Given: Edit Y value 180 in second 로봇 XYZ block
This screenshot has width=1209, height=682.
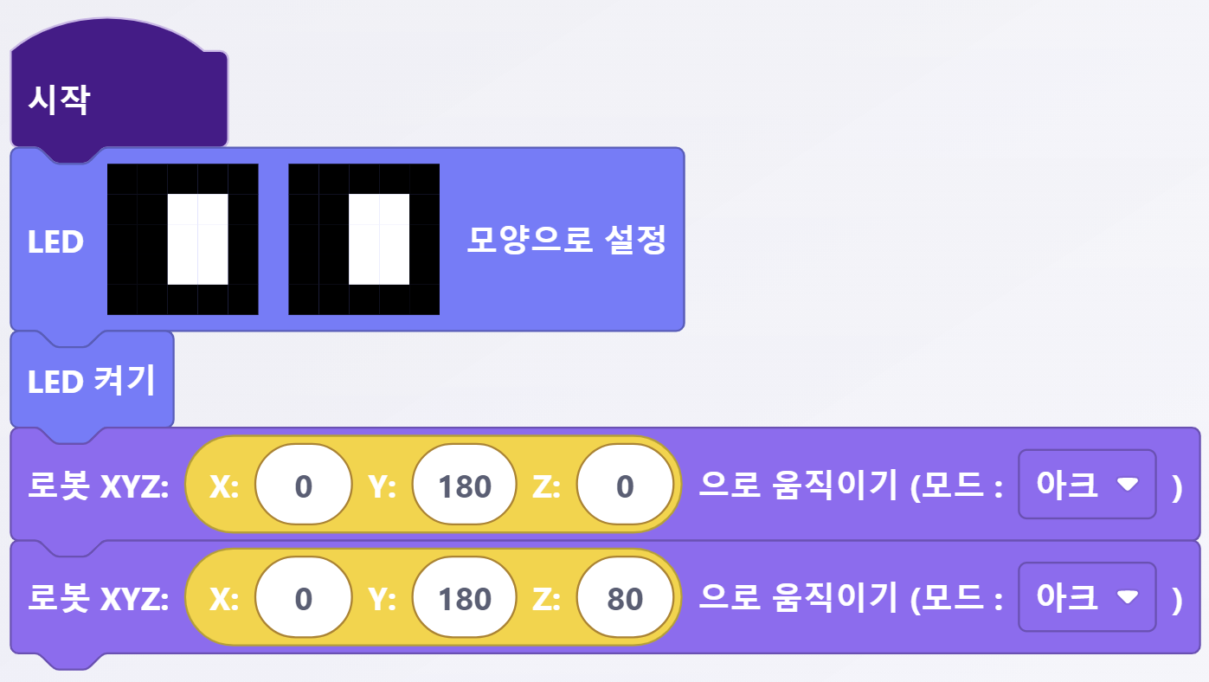Looking at the screenshot, I should [464, 599].
